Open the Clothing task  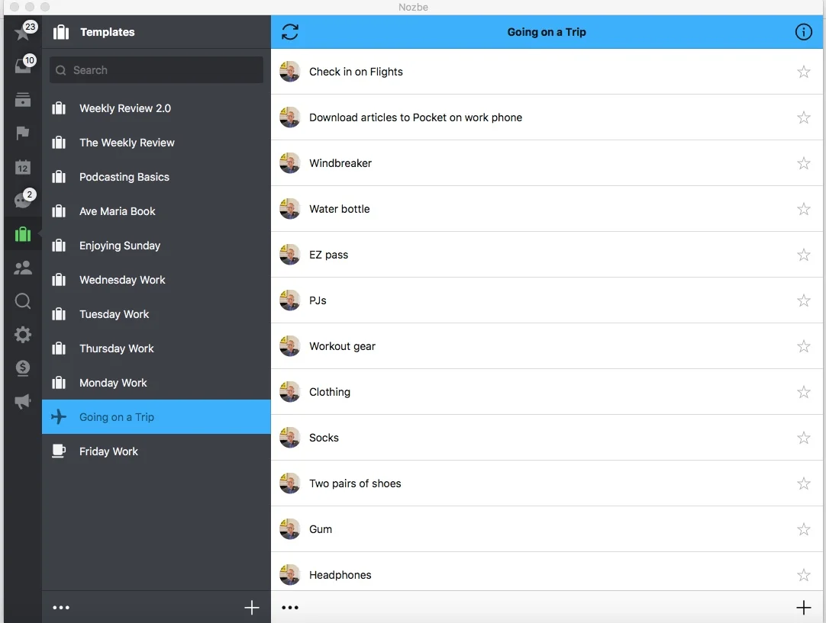tap(547, 392)
